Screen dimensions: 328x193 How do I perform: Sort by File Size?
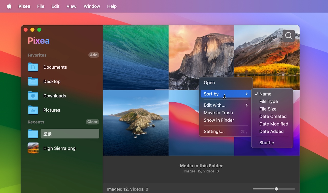pyautogui.click(x=272, y=109)
